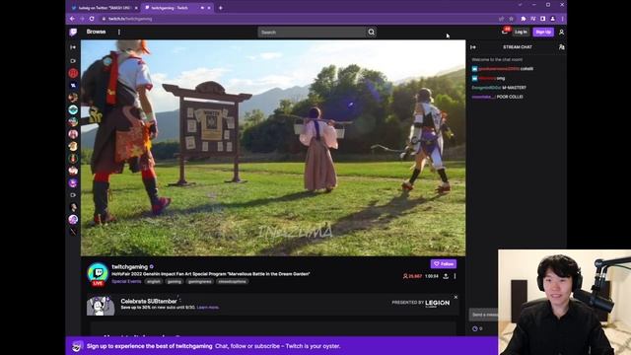Open the browser extensions puzzle icon
Viewport: 631px width, 355px height.
pos(524,19)
